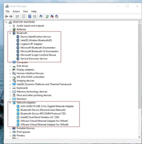This screenshot has width=142, height=144.
Task: Select Bluetooth Device (Personal Area Network)
Action: [43, 110]
